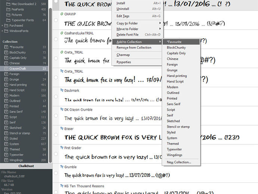The height and width of the screenshot is (194, 258).
Task: Add font to Stencil or stamp in submenu
Action: (x=181, y=127)
